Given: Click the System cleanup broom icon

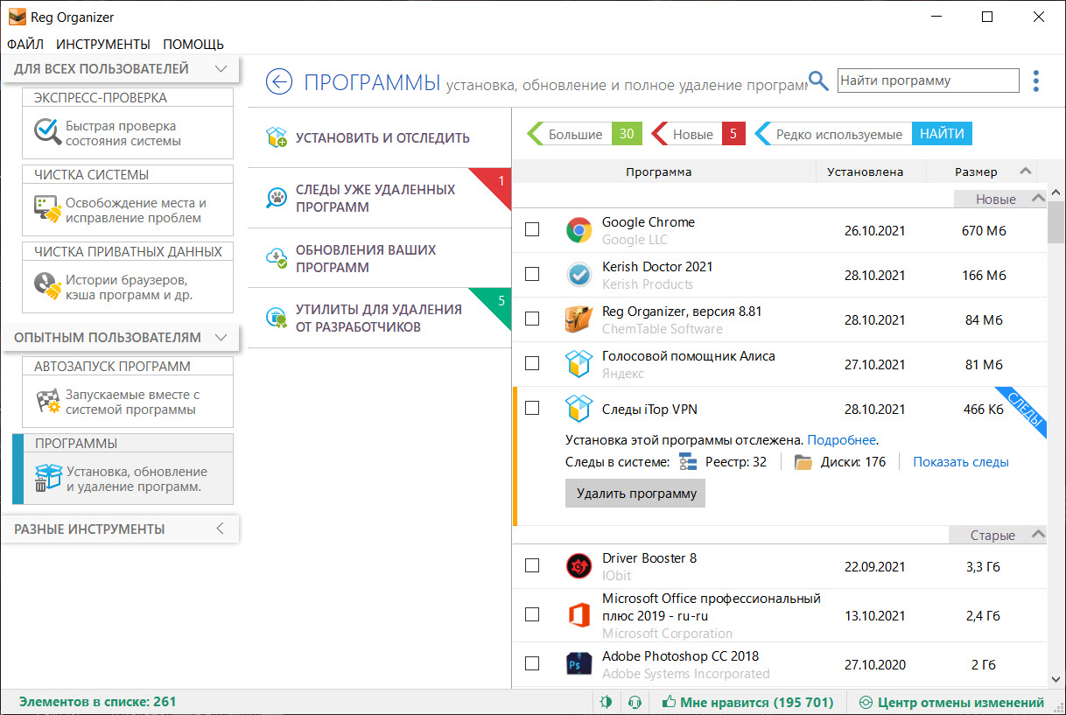Looking at the screenshot, I should coord(46,209).
